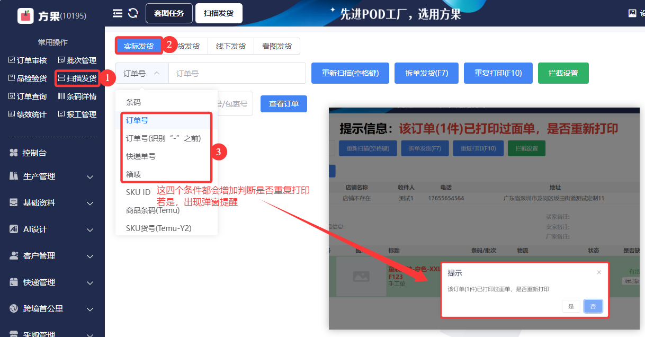The height and width of the screenshot is (337, 645).
Task: Select 实际发货 tab
Action: click(139, 46)
